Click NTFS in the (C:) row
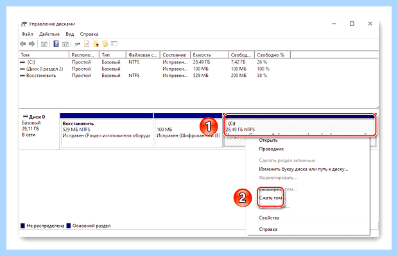The width and height of the screenshot is (398, 256). click(x=134, y=62)
